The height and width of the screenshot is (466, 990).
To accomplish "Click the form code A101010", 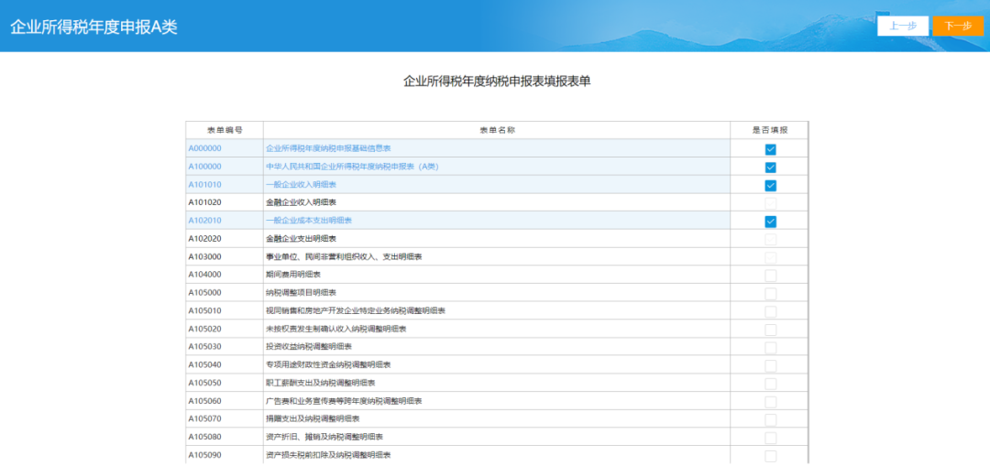I will pyautogui.click(x=204, y=185).
